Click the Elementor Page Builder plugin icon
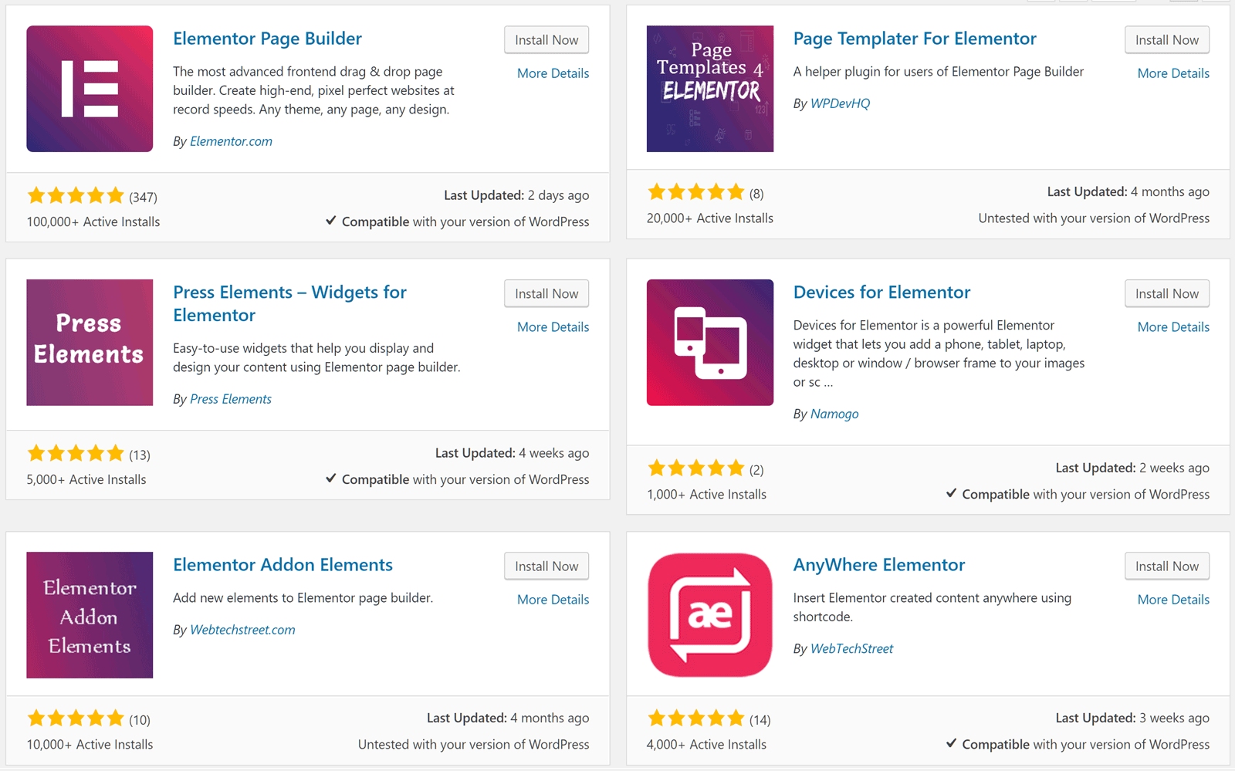 point(90,89)
